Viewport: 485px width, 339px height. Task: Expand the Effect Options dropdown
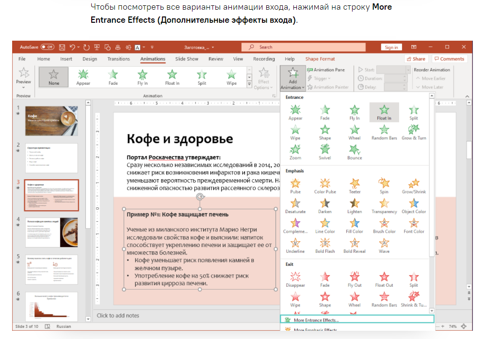264,78
